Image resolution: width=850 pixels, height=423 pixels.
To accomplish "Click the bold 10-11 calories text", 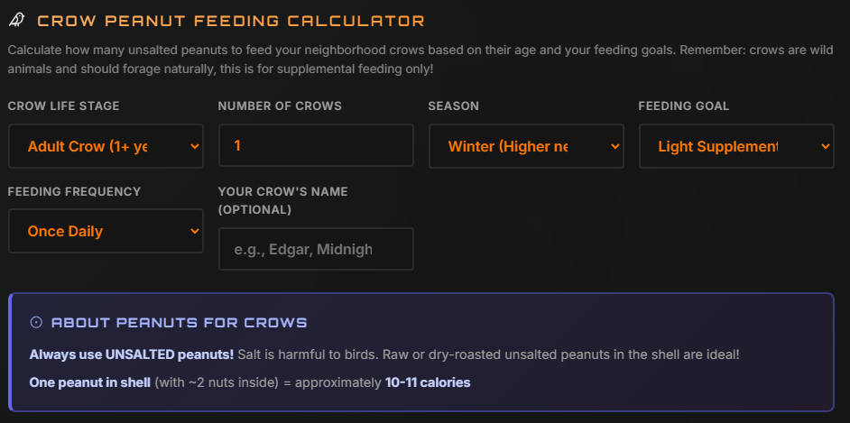I will point(428,382).
